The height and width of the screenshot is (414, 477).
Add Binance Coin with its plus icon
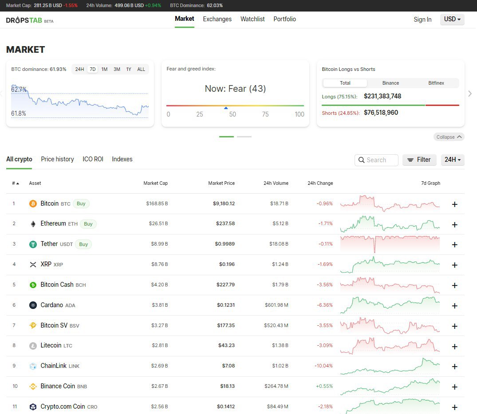(x=454, y=387)
